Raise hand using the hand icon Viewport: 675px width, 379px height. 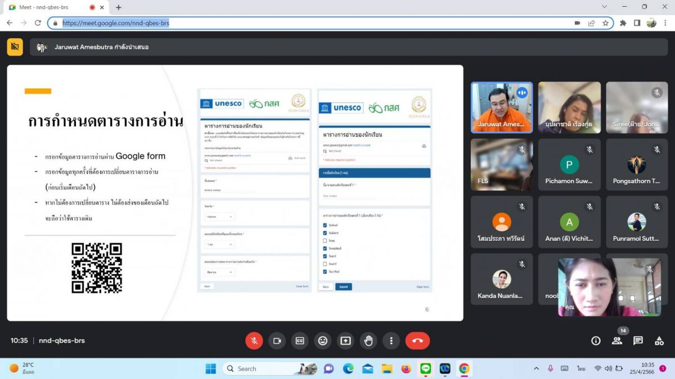[x=368, y=340]
